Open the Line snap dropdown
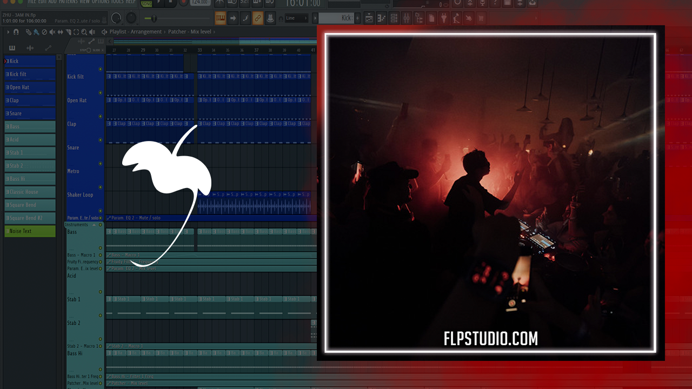The image size is (692, 389). [x=297, y=18]
